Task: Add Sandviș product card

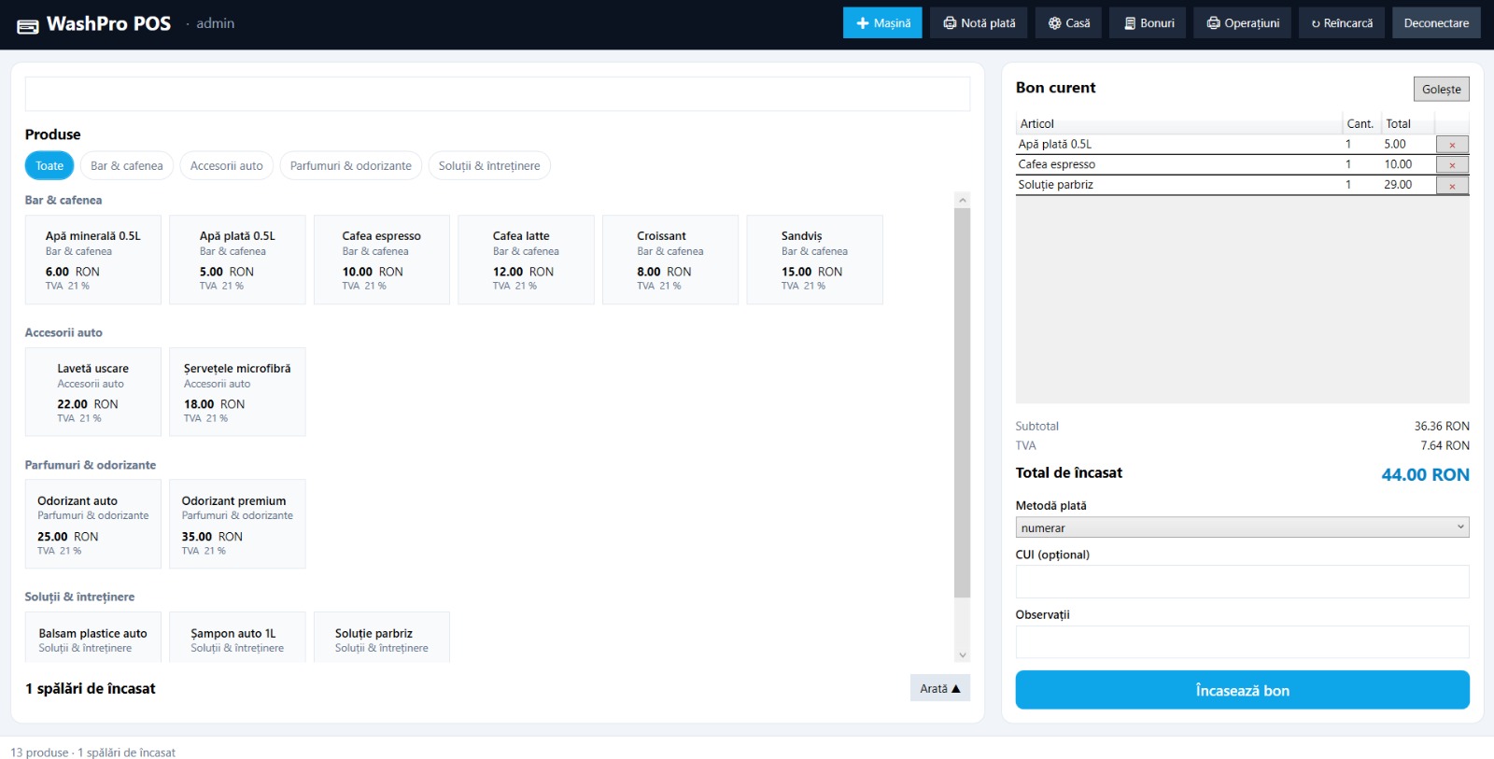Action: [x=814, y=260]
